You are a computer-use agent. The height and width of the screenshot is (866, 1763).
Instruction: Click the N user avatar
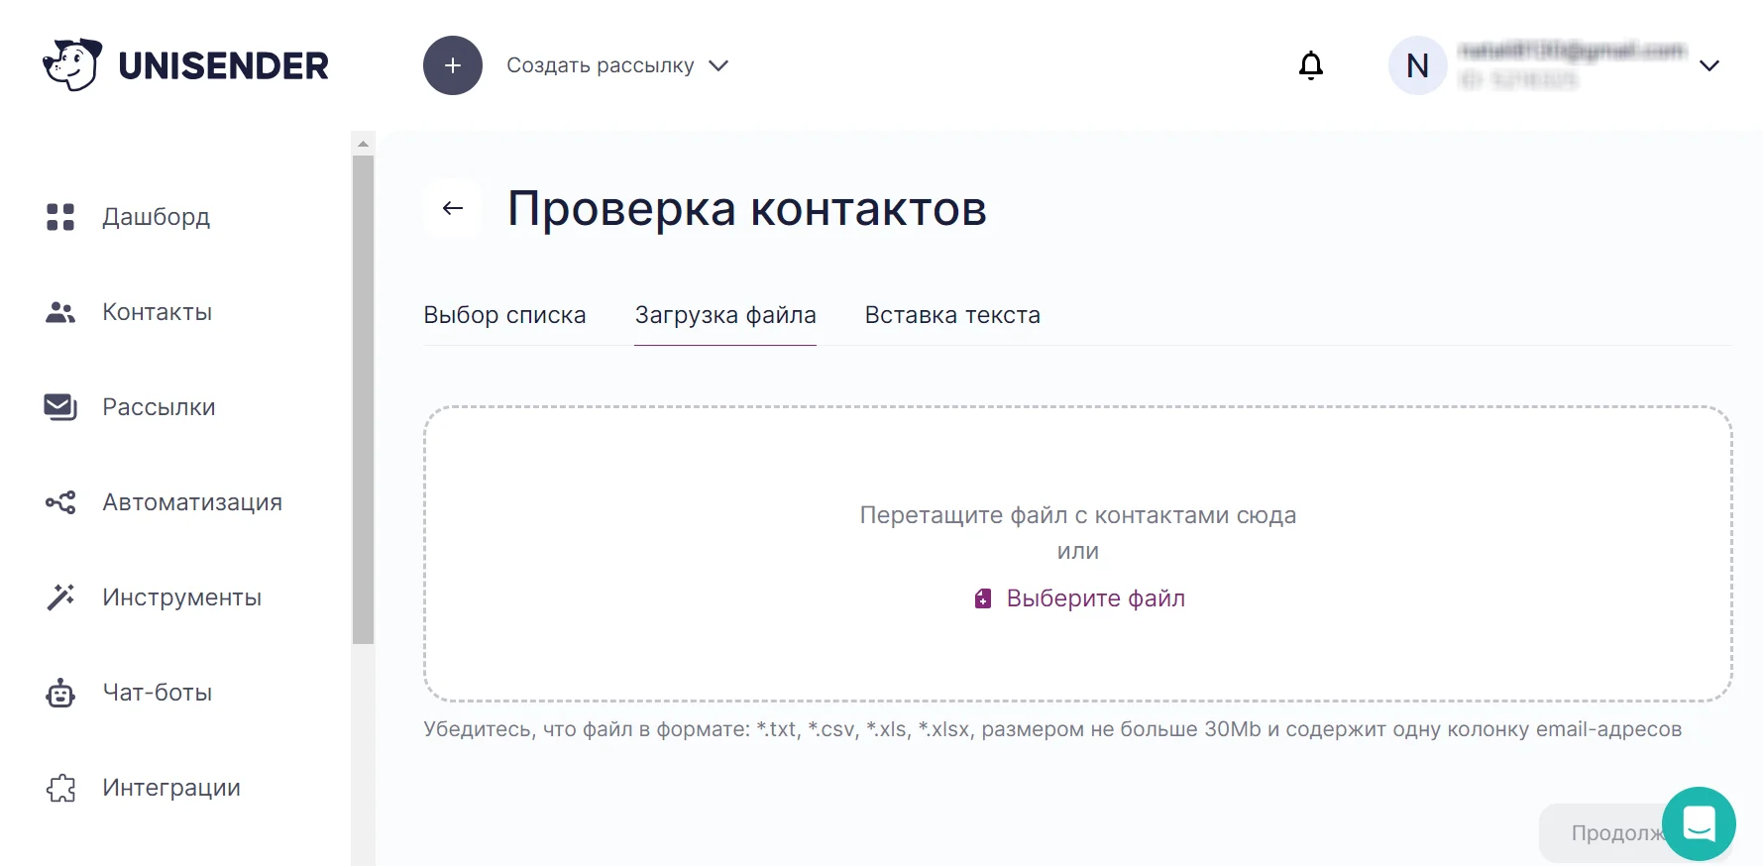(1417, 65)
